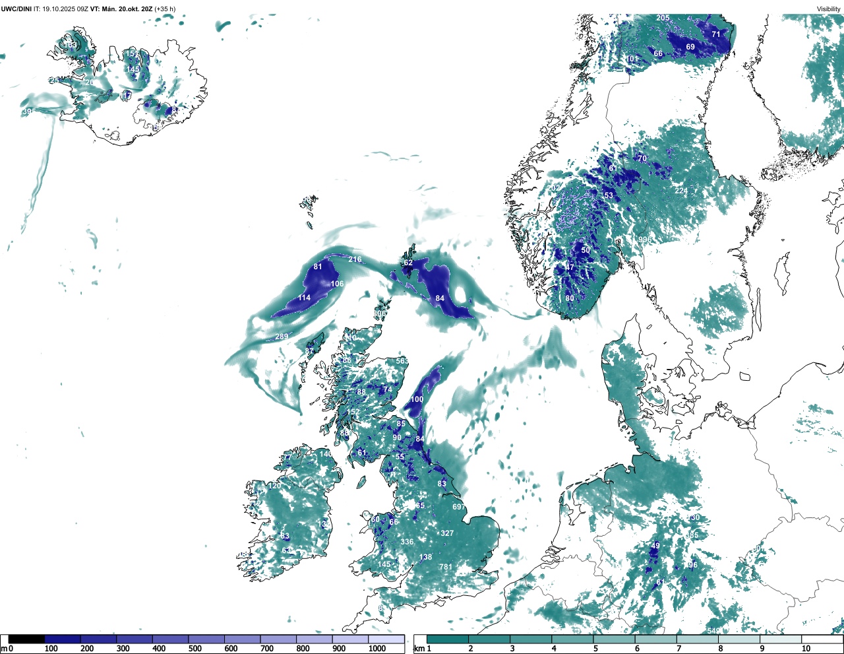Click the '47' visibility value over southern Norway
The width and height of the screenshot is (844, 654).
(570, 267)
